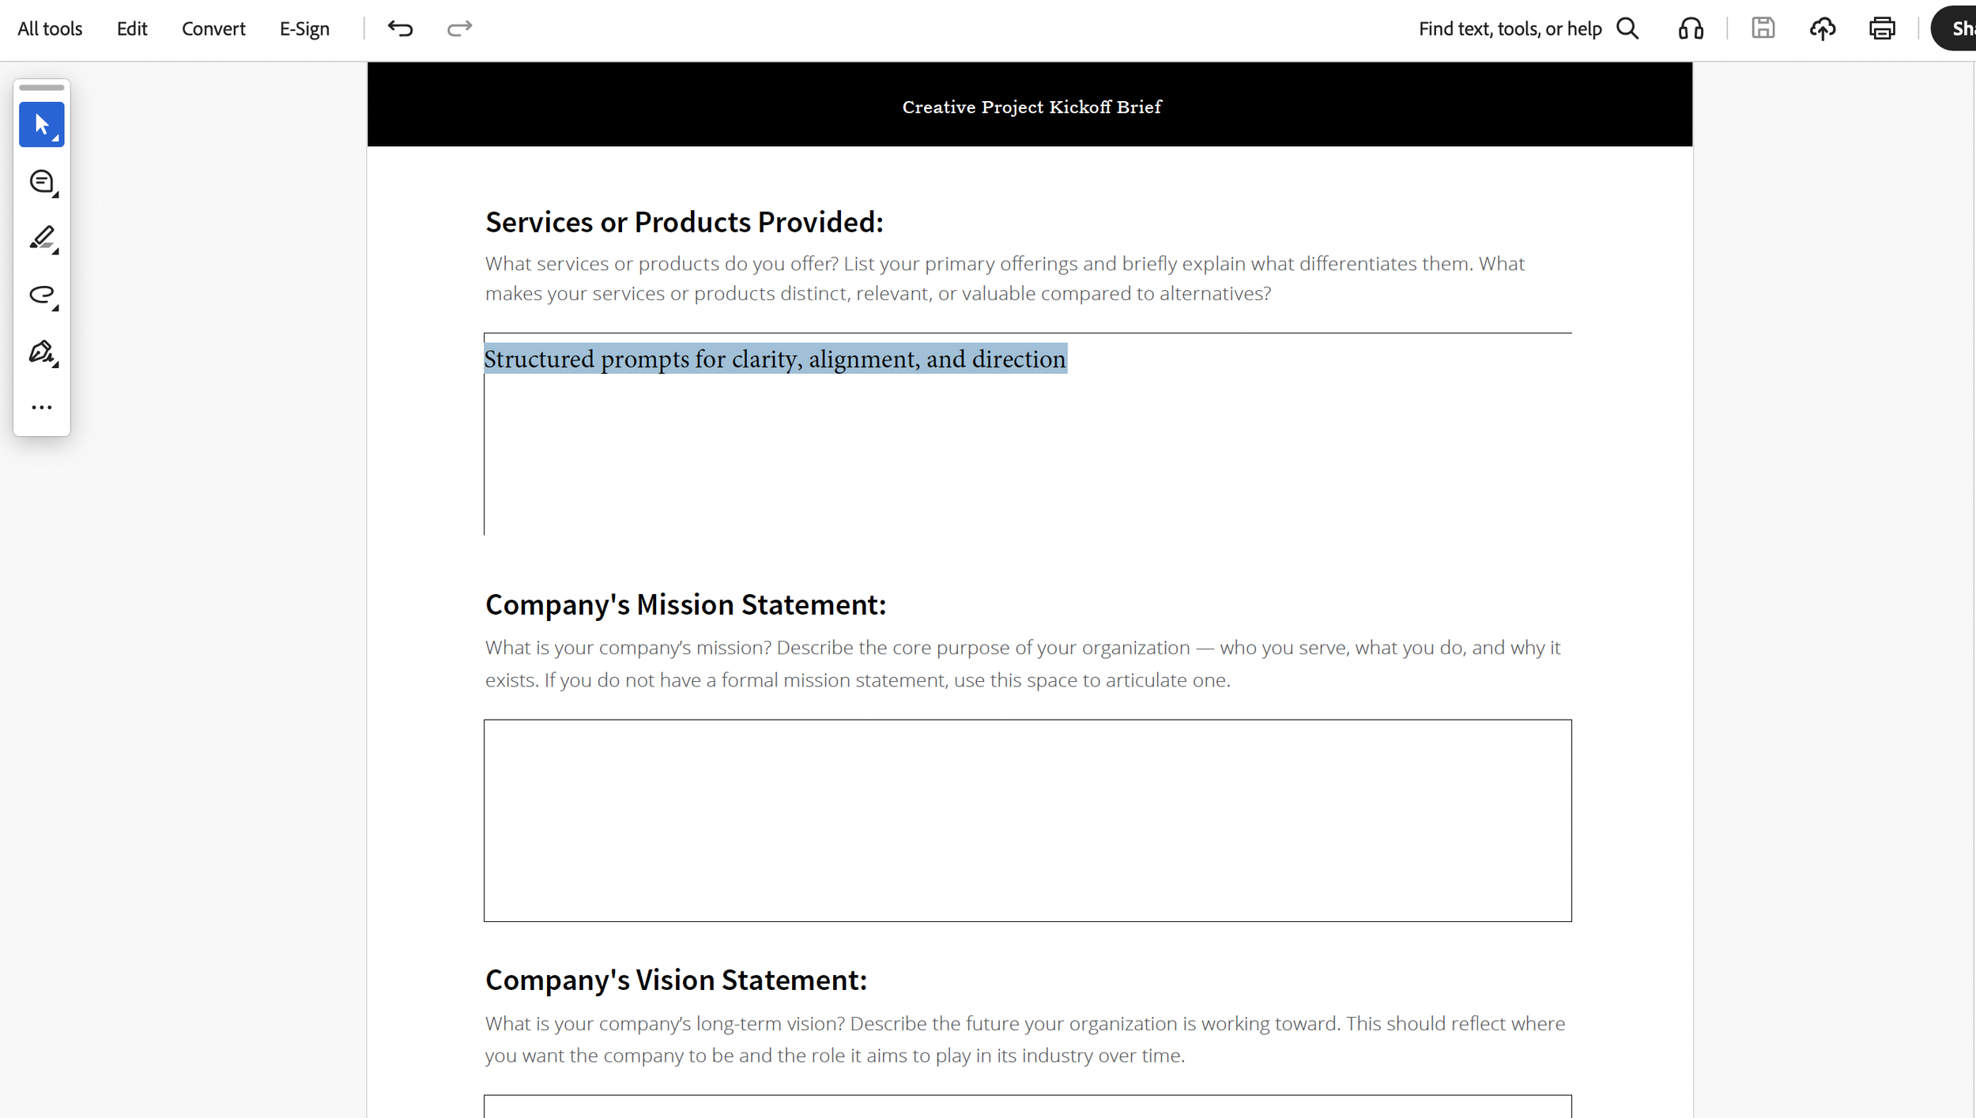This screenshot has height=1118, width=1976.
Task: Click the redo arrow
Action: [459, 29]
